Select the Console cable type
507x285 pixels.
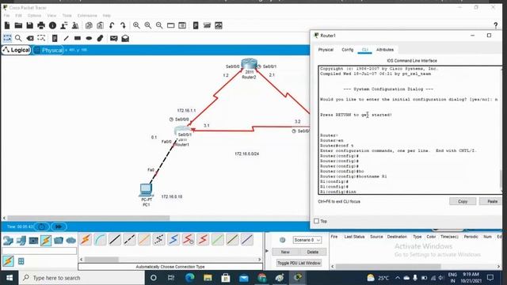point(101,240)
